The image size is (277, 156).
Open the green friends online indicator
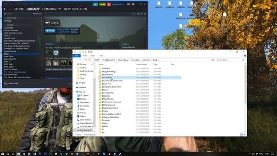102,4
